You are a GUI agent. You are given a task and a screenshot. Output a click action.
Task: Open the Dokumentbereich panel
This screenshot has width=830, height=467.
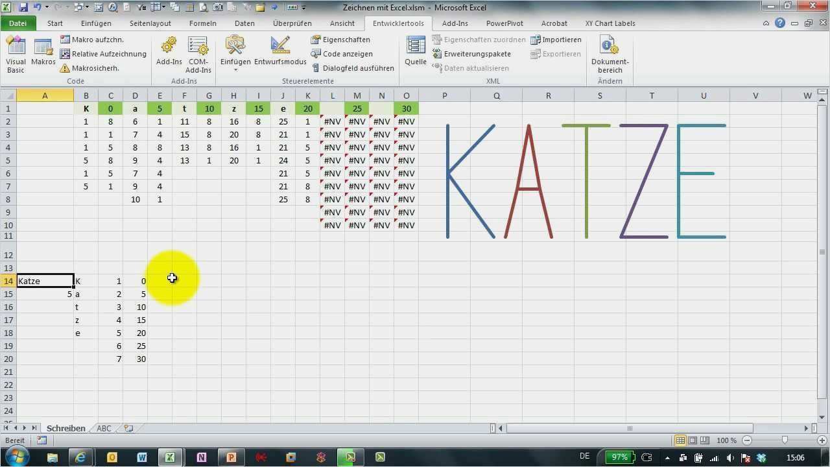610,54
